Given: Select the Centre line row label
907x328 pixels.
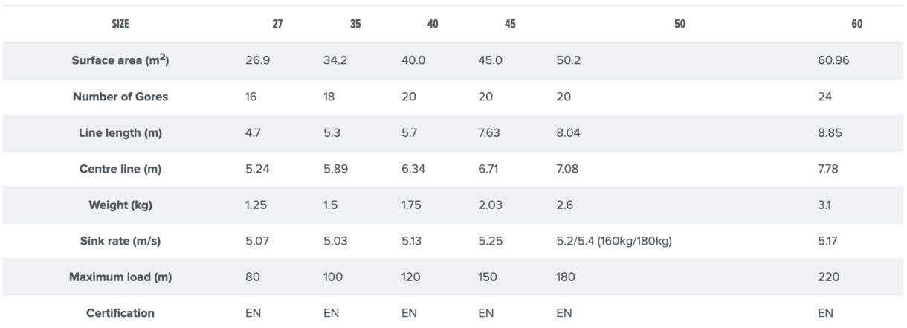Looking at the screenshot, I should 122,169.
